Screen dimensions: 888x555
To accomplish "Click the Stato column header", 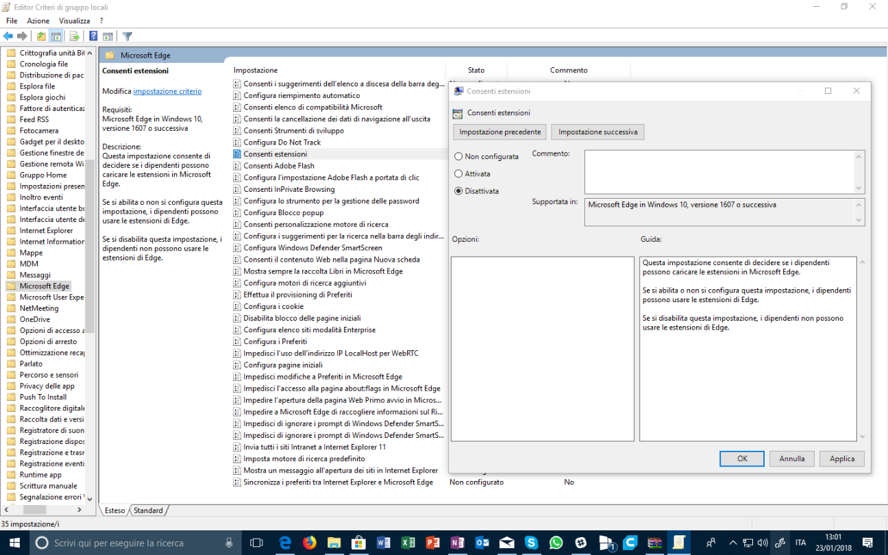I will click(x=476, y=70).
